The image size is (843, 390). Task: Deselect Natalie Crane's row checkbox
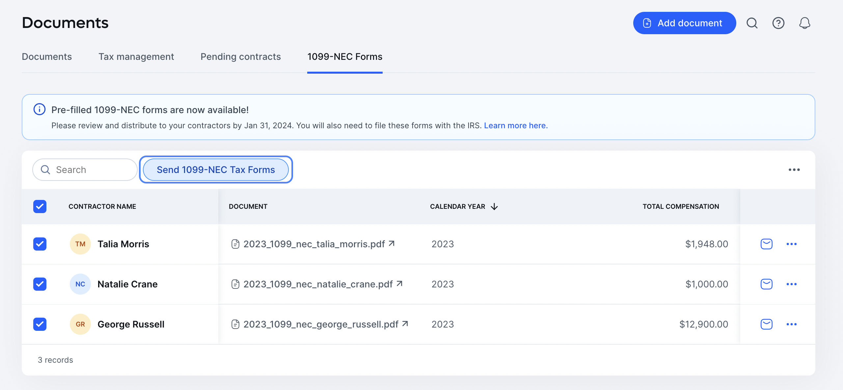point(40,284)
